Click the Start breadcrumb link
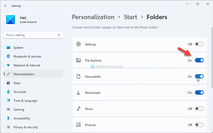 131,17
